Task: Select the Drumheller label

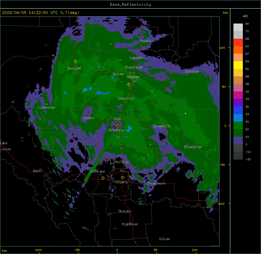Action: point(193,147)
